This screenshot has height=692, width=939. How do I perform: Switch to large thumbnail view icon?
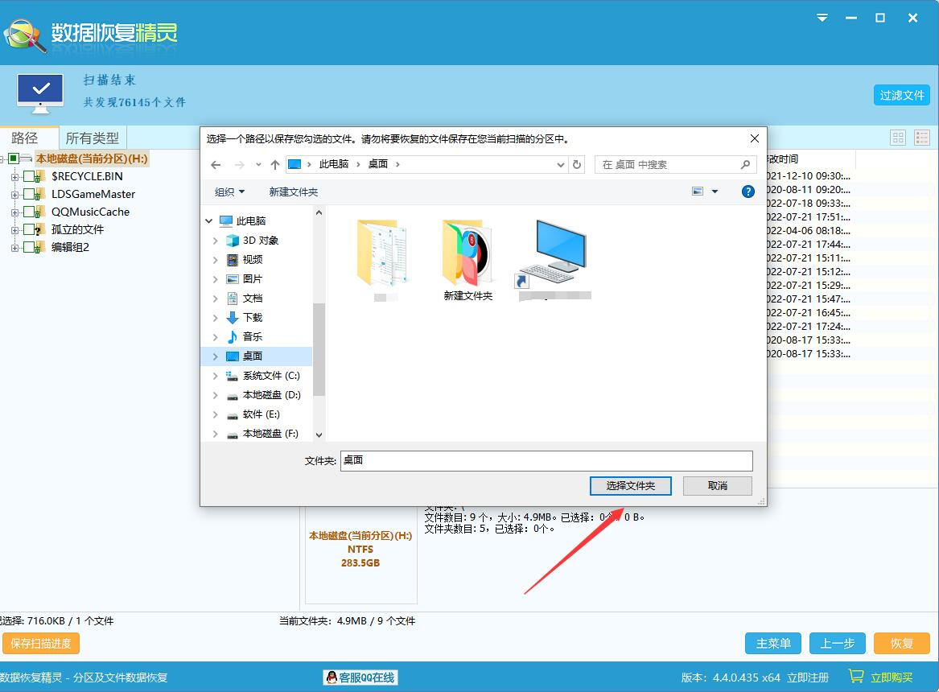[898, 138]
